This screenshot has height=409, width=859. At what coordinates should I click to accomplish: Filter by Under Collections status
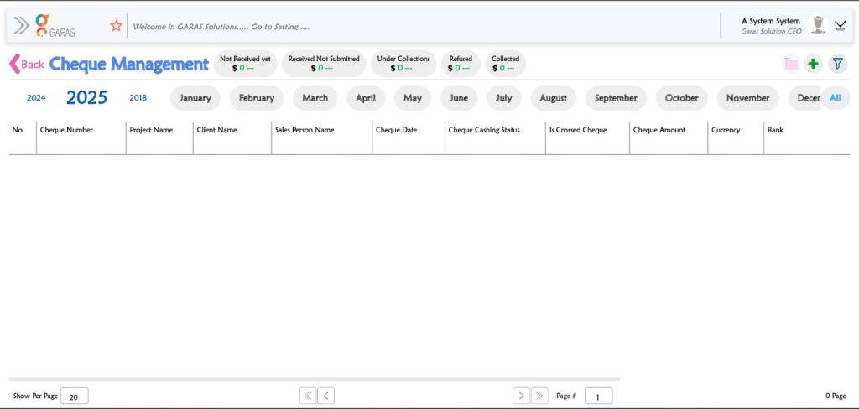[x=403, y=64]
